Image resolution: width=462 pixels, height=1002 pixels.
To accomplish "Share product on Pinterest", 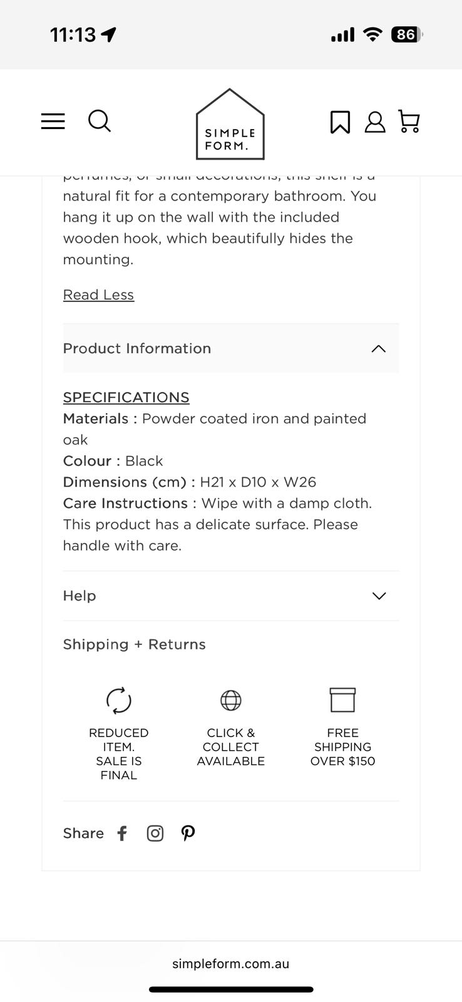I will [x=188, y=832].
